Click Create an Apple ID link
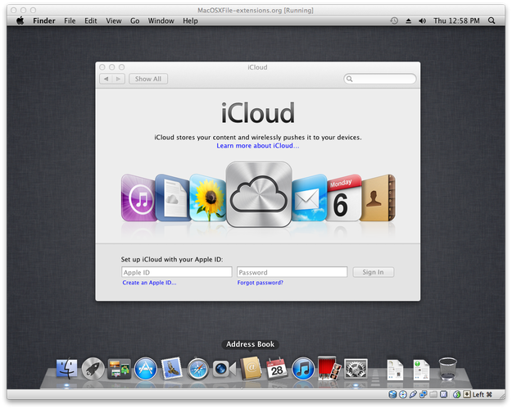This screenshot has height=409, width=512. coord(149,283)
